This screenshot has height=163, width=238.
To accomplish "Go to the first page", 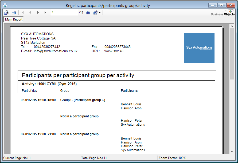I will click(x=23, y=13).
